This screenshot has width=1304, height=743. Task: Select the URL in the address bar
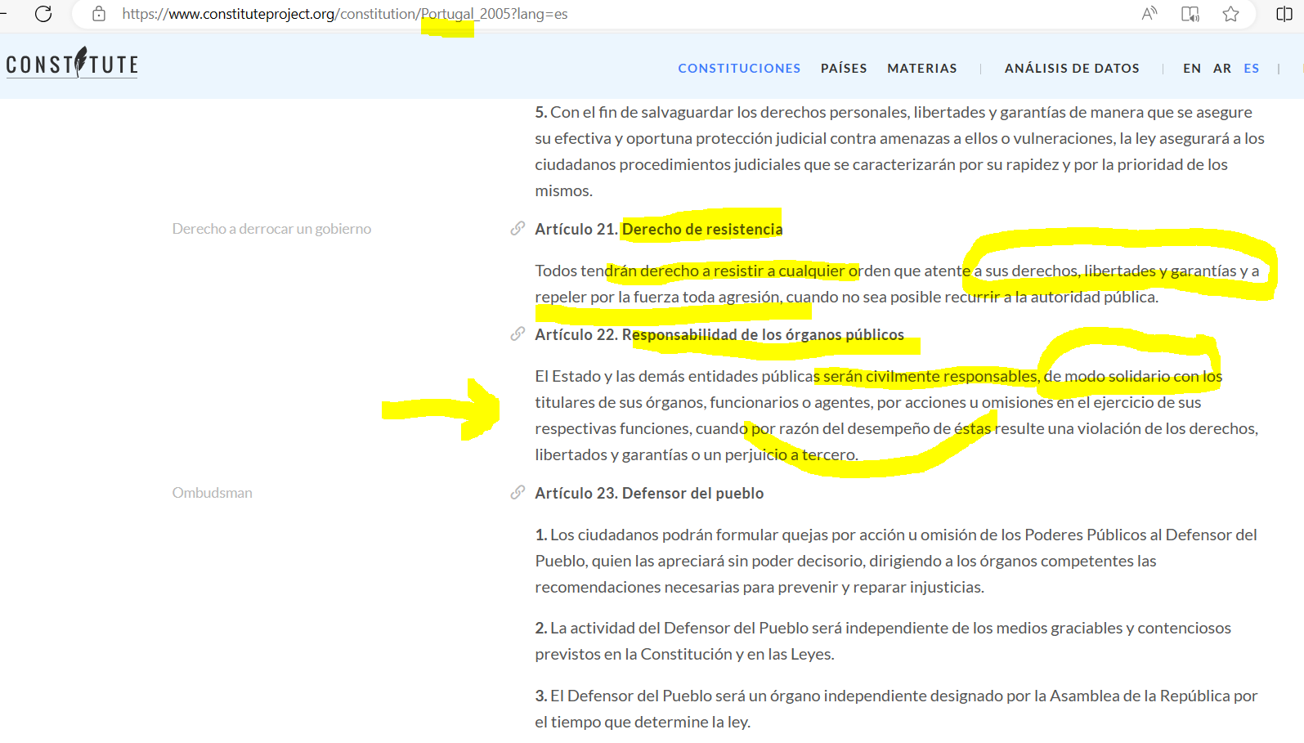tap(345, 14)
